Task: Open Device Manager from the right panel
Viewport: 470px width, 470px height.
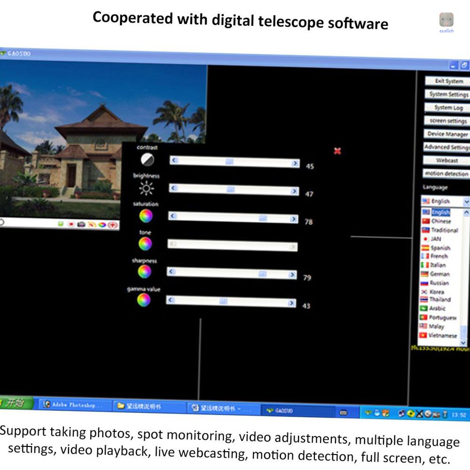Action: coord(447,134)
